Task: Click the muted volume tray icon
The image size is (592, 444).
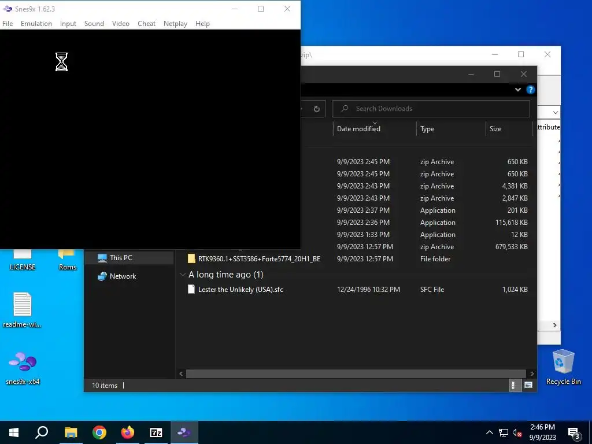Action: click(x=517, y=432)
